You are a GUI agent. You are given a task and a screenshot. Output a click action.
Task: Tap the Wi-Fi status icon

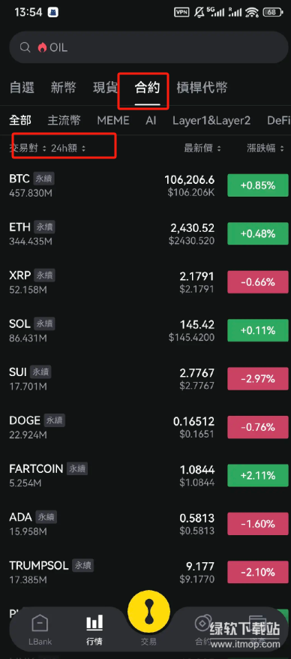pos(252,12)
